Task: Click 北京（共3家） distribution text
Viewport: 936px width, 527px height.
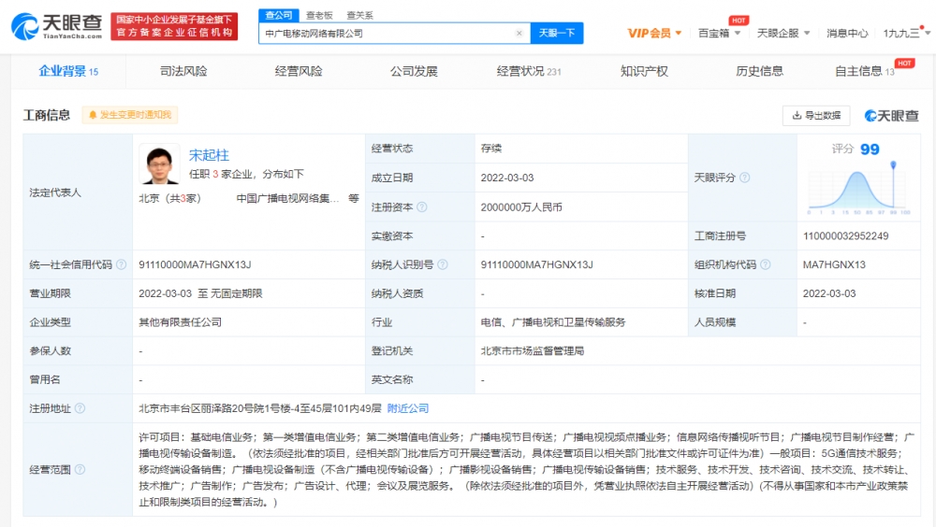Action: tap(170, 198)
